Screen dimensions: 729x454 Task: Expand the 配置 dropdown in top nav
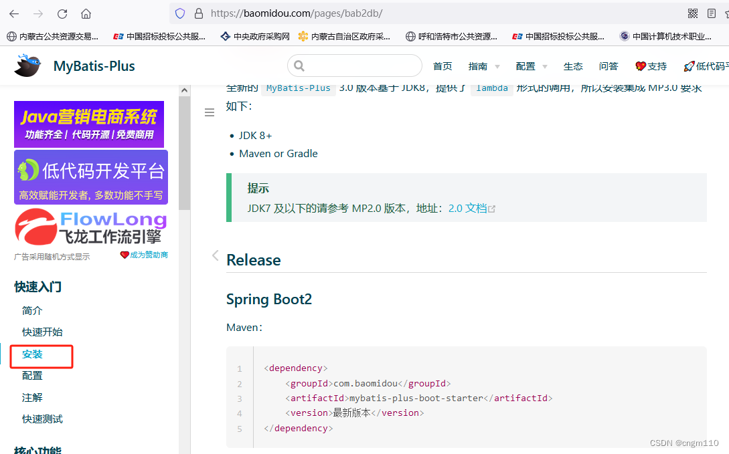pyautogui.click(x=532, y=66)
